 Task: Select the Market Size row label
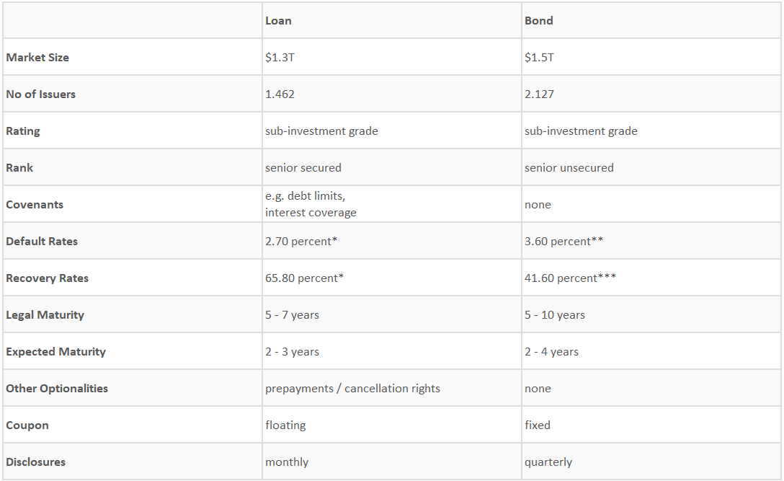37,58
